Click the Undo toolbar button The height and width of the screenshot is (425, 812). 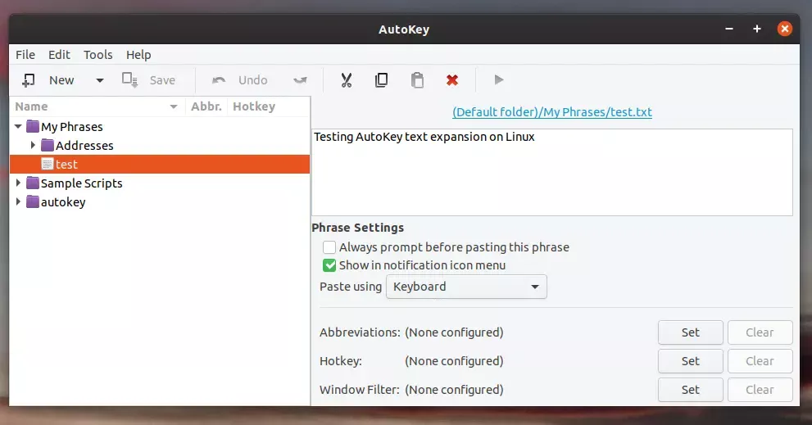pos(239,80)
